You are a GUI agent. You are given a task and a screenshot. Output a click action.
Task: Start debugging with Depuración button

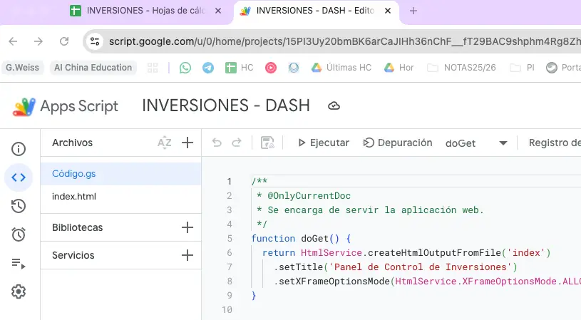[x=398, y=143]
